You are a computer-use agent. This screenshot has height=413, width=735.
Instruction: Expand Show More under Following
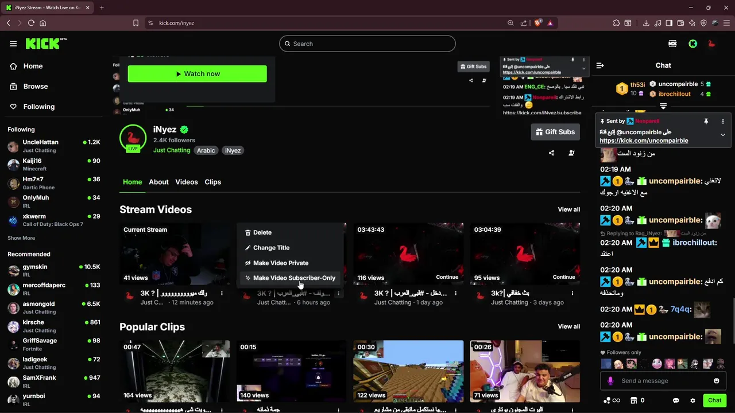(x=21, y=238)
